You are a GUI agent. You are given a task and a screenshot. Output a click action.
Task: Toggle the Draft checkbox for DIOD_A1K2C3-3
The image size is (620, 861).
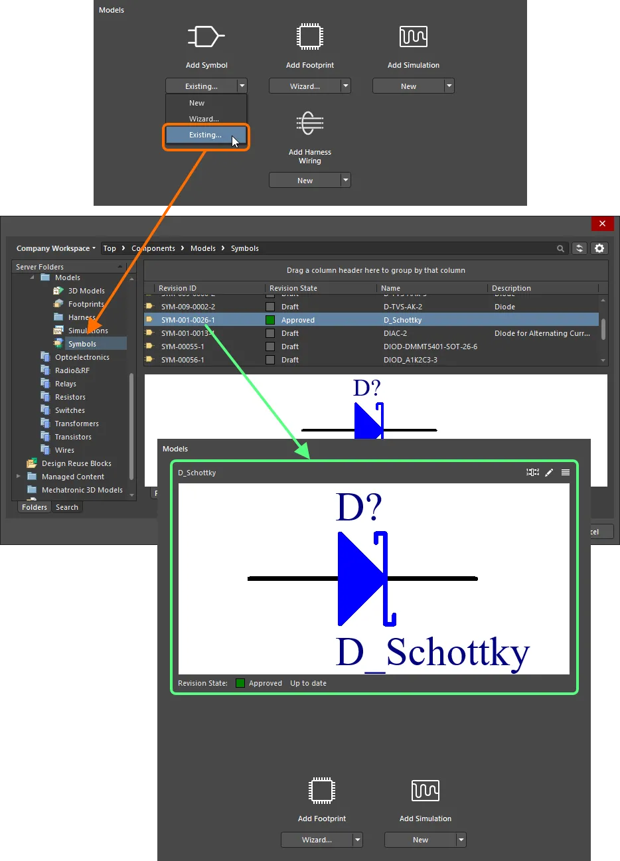(x=270, y=359)
